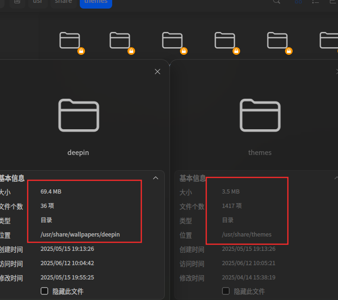The height and width of the screenshot is (300, 338).
Task: Click the '文件个数' label in the themes dialog
Action: point(192,207)
